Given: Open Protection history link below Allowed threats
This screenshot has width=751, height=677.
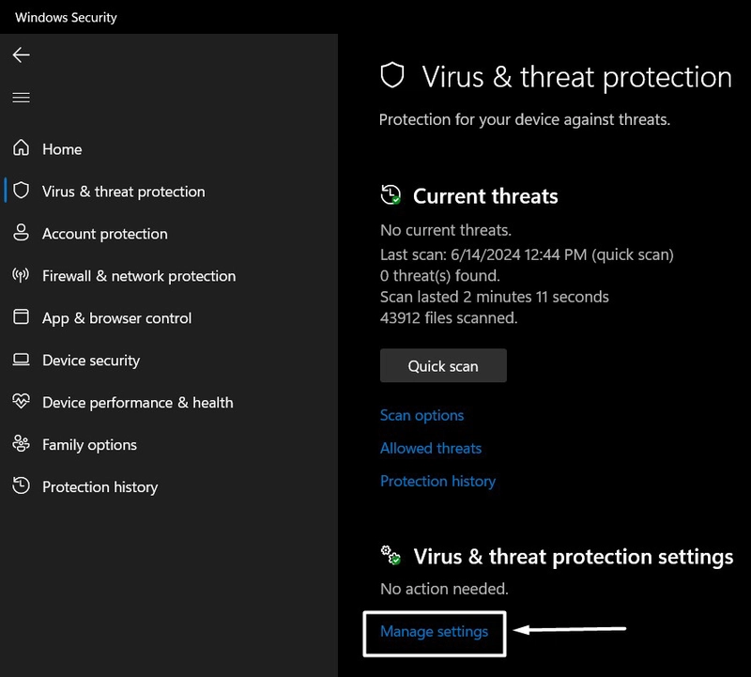Looking at the screenshot, I should tap(437, 481).
